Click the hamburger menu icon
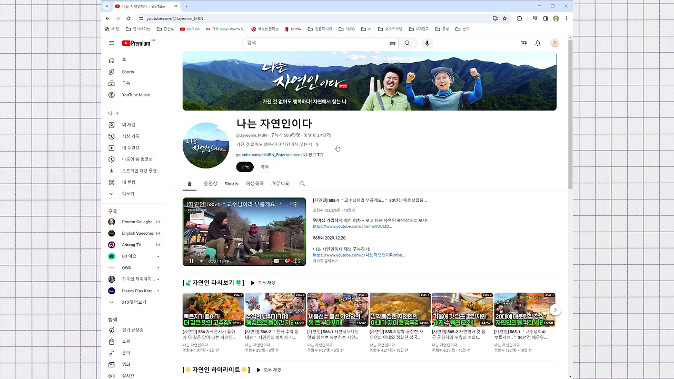Screen dimensions: 674x379 [111, 43]
